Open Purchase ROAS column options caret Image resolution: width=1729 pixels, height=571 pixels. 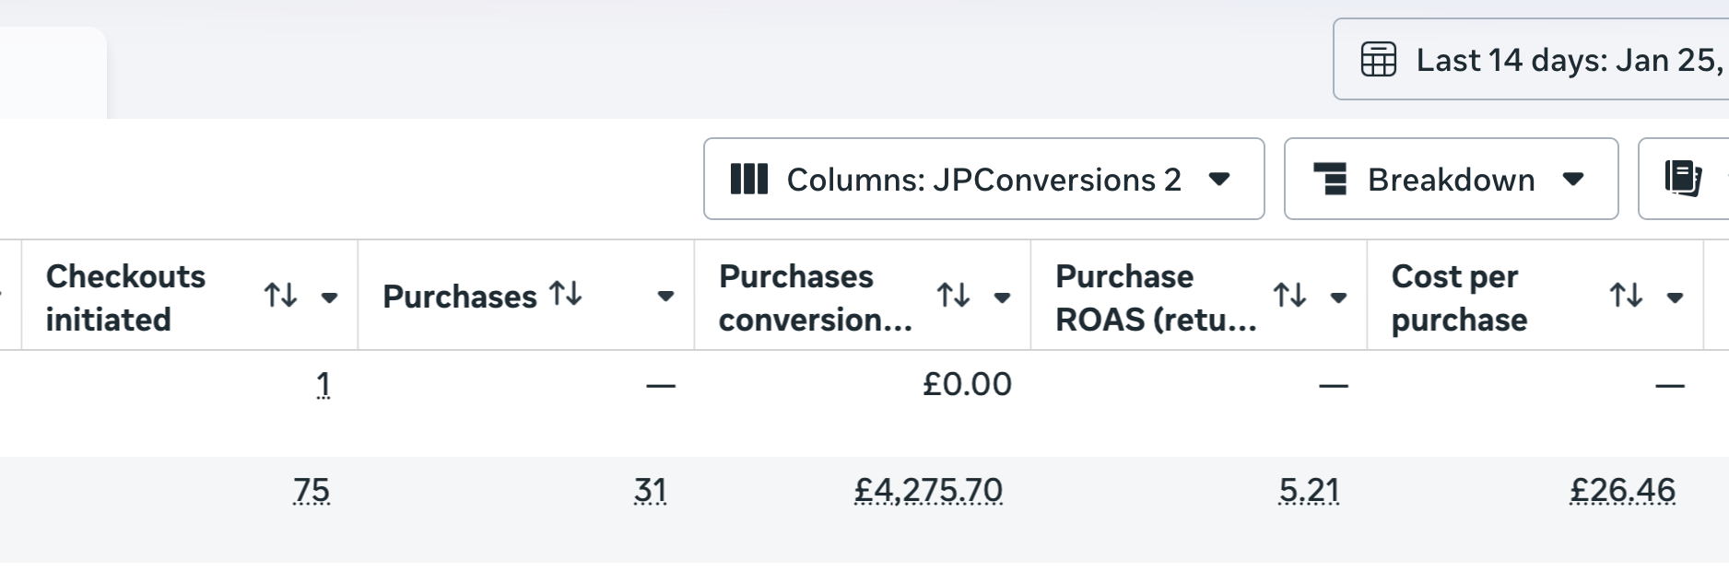(1338, 297)
